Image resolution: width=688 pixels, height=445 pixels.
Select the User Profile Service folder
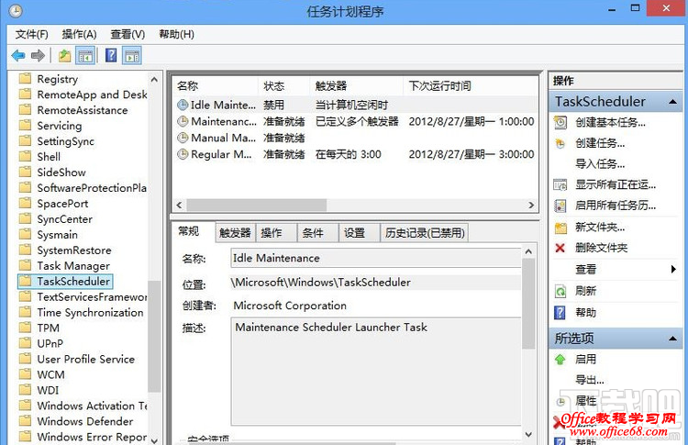85,359
